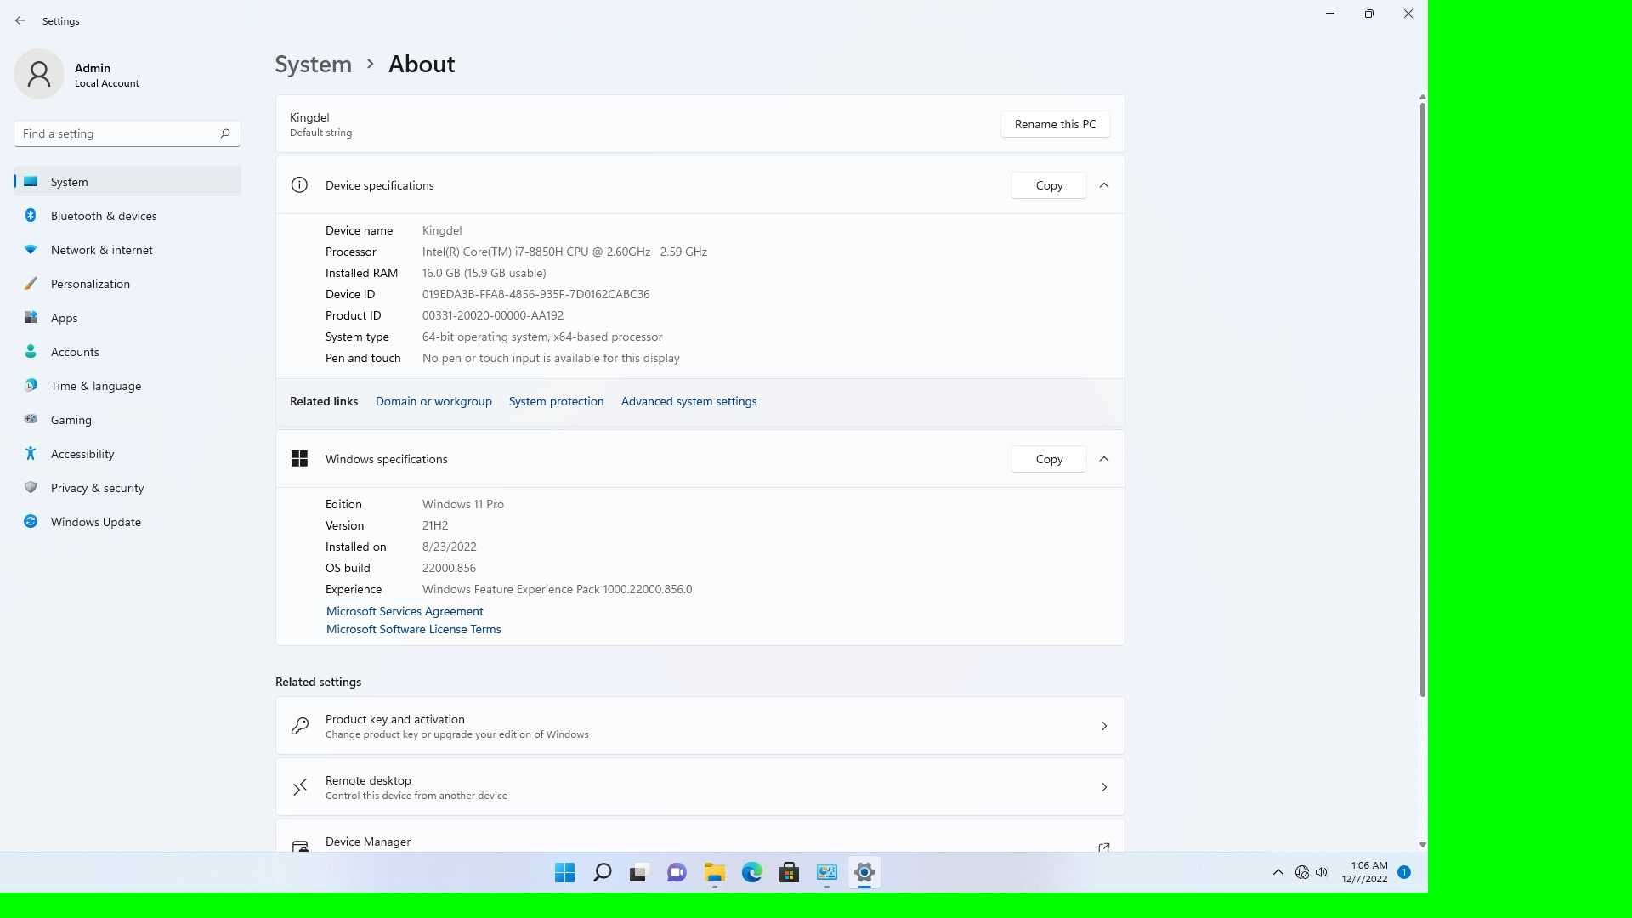The image size is (1632, 918).
Task: Launch Microsoft Edge from taskbar
Action: 751,872
